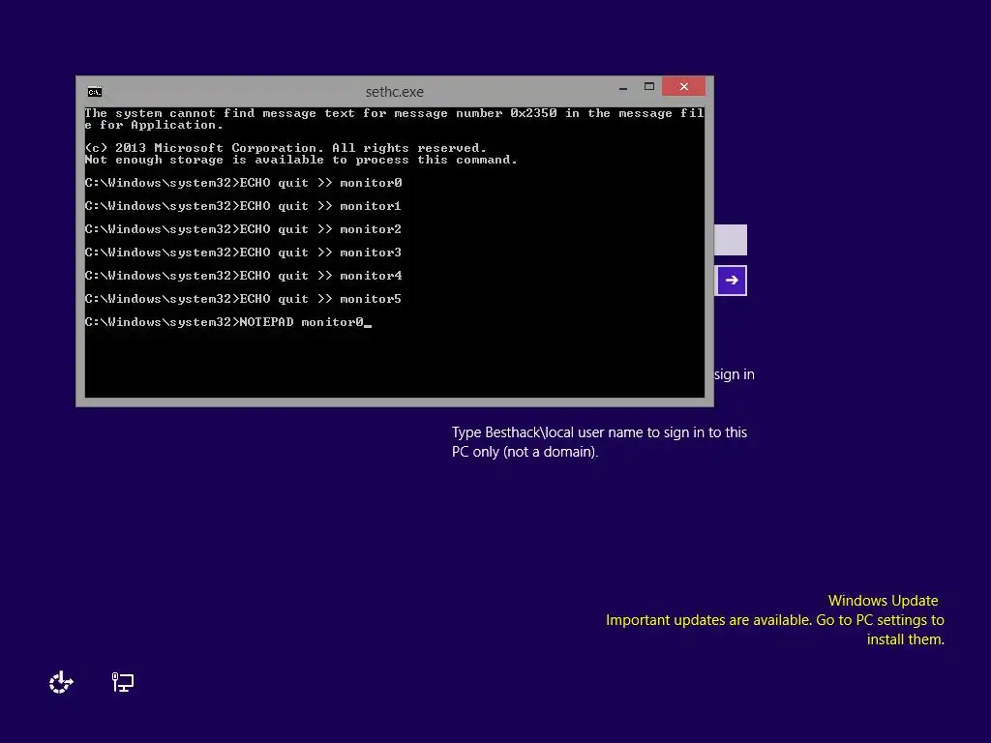Click the password input field

tap(731, 240)
